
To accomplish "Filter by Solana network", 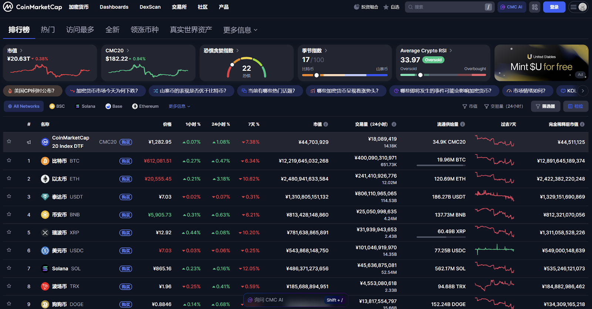I will pos(85,106).
